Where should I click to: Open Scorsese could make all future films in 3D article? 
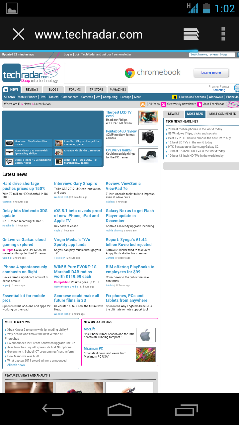point(77,298)
